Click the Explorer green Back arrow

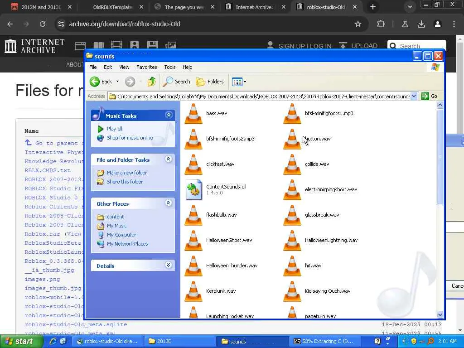point(95,82)
